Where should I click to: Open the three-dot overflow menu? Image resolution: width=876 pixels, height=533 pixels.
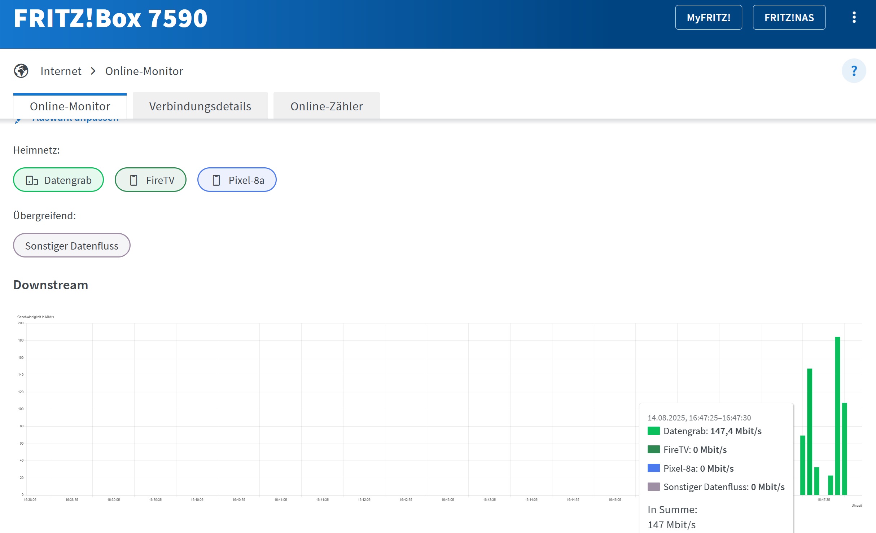click(x=854, y=17)
